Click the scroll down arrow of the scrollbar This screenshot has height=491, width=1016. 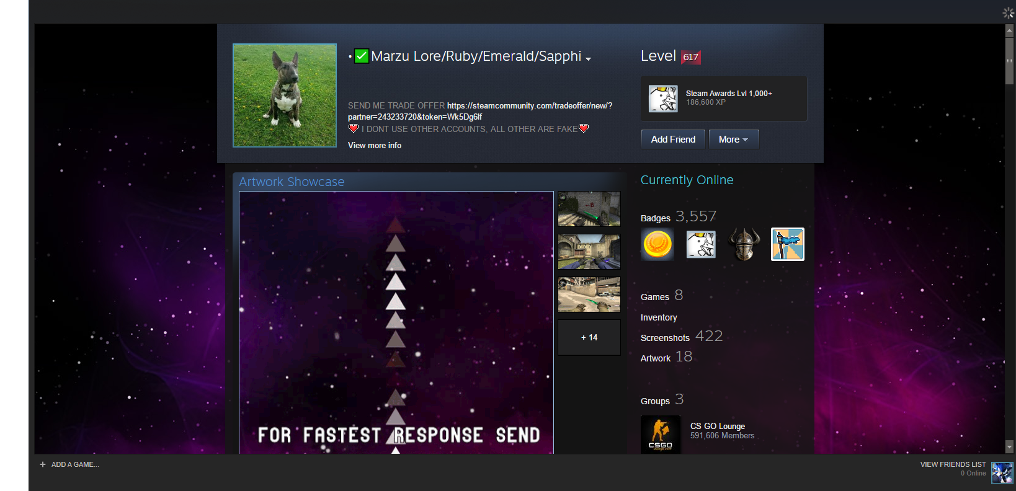1009,446
